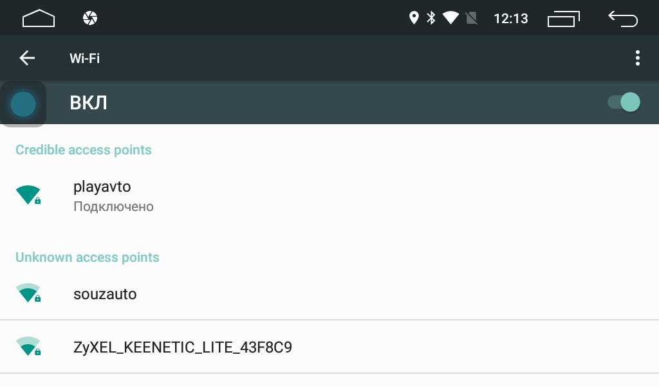Tap the system back arrow at top right

tap(623, 19)
